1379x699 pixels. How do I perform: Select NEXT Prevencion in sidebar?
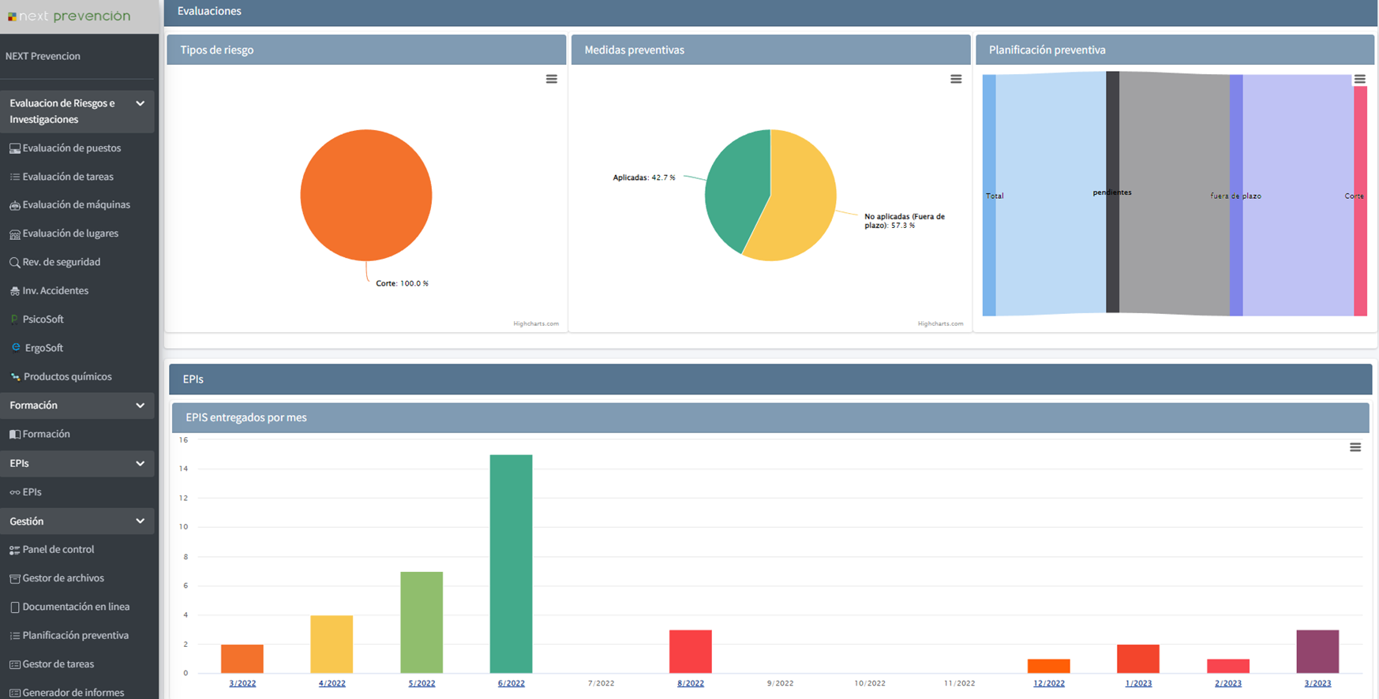click(43, 56)
